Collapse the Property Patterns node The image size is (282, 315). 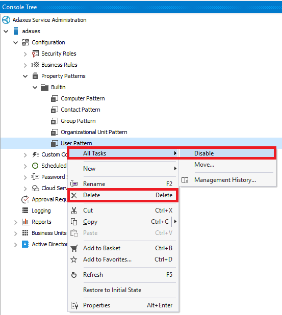[x=25, y=76]
